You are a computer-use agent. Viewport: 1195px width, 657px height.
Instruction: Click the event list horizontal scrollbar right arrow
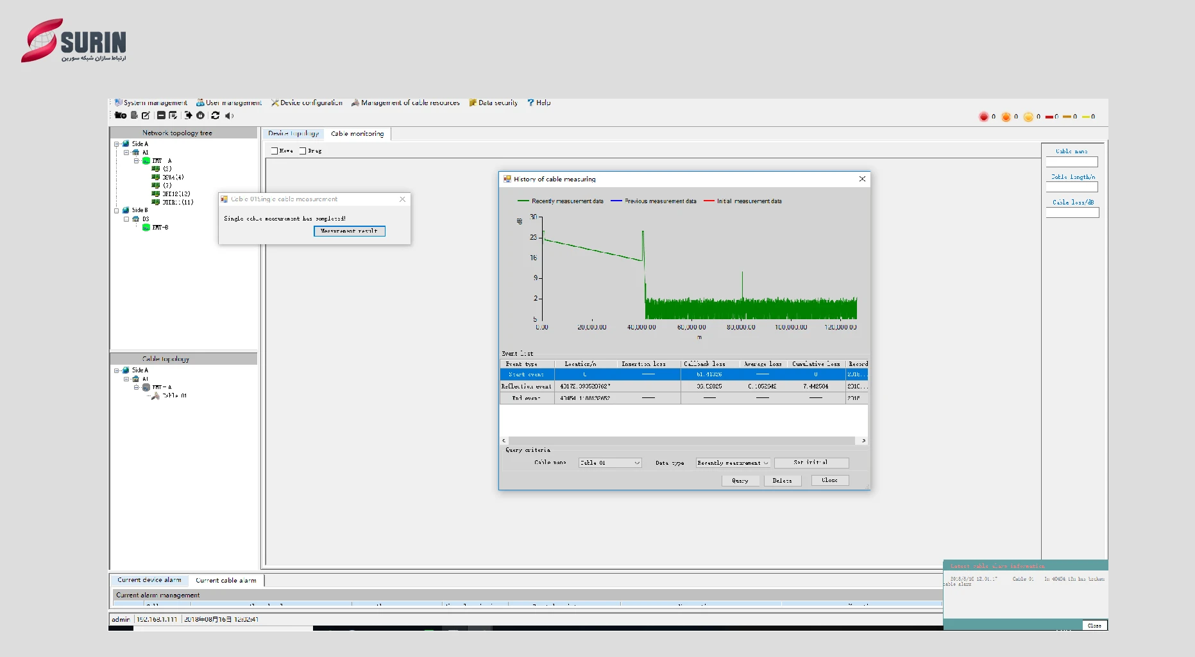click(x=863, y=440)
